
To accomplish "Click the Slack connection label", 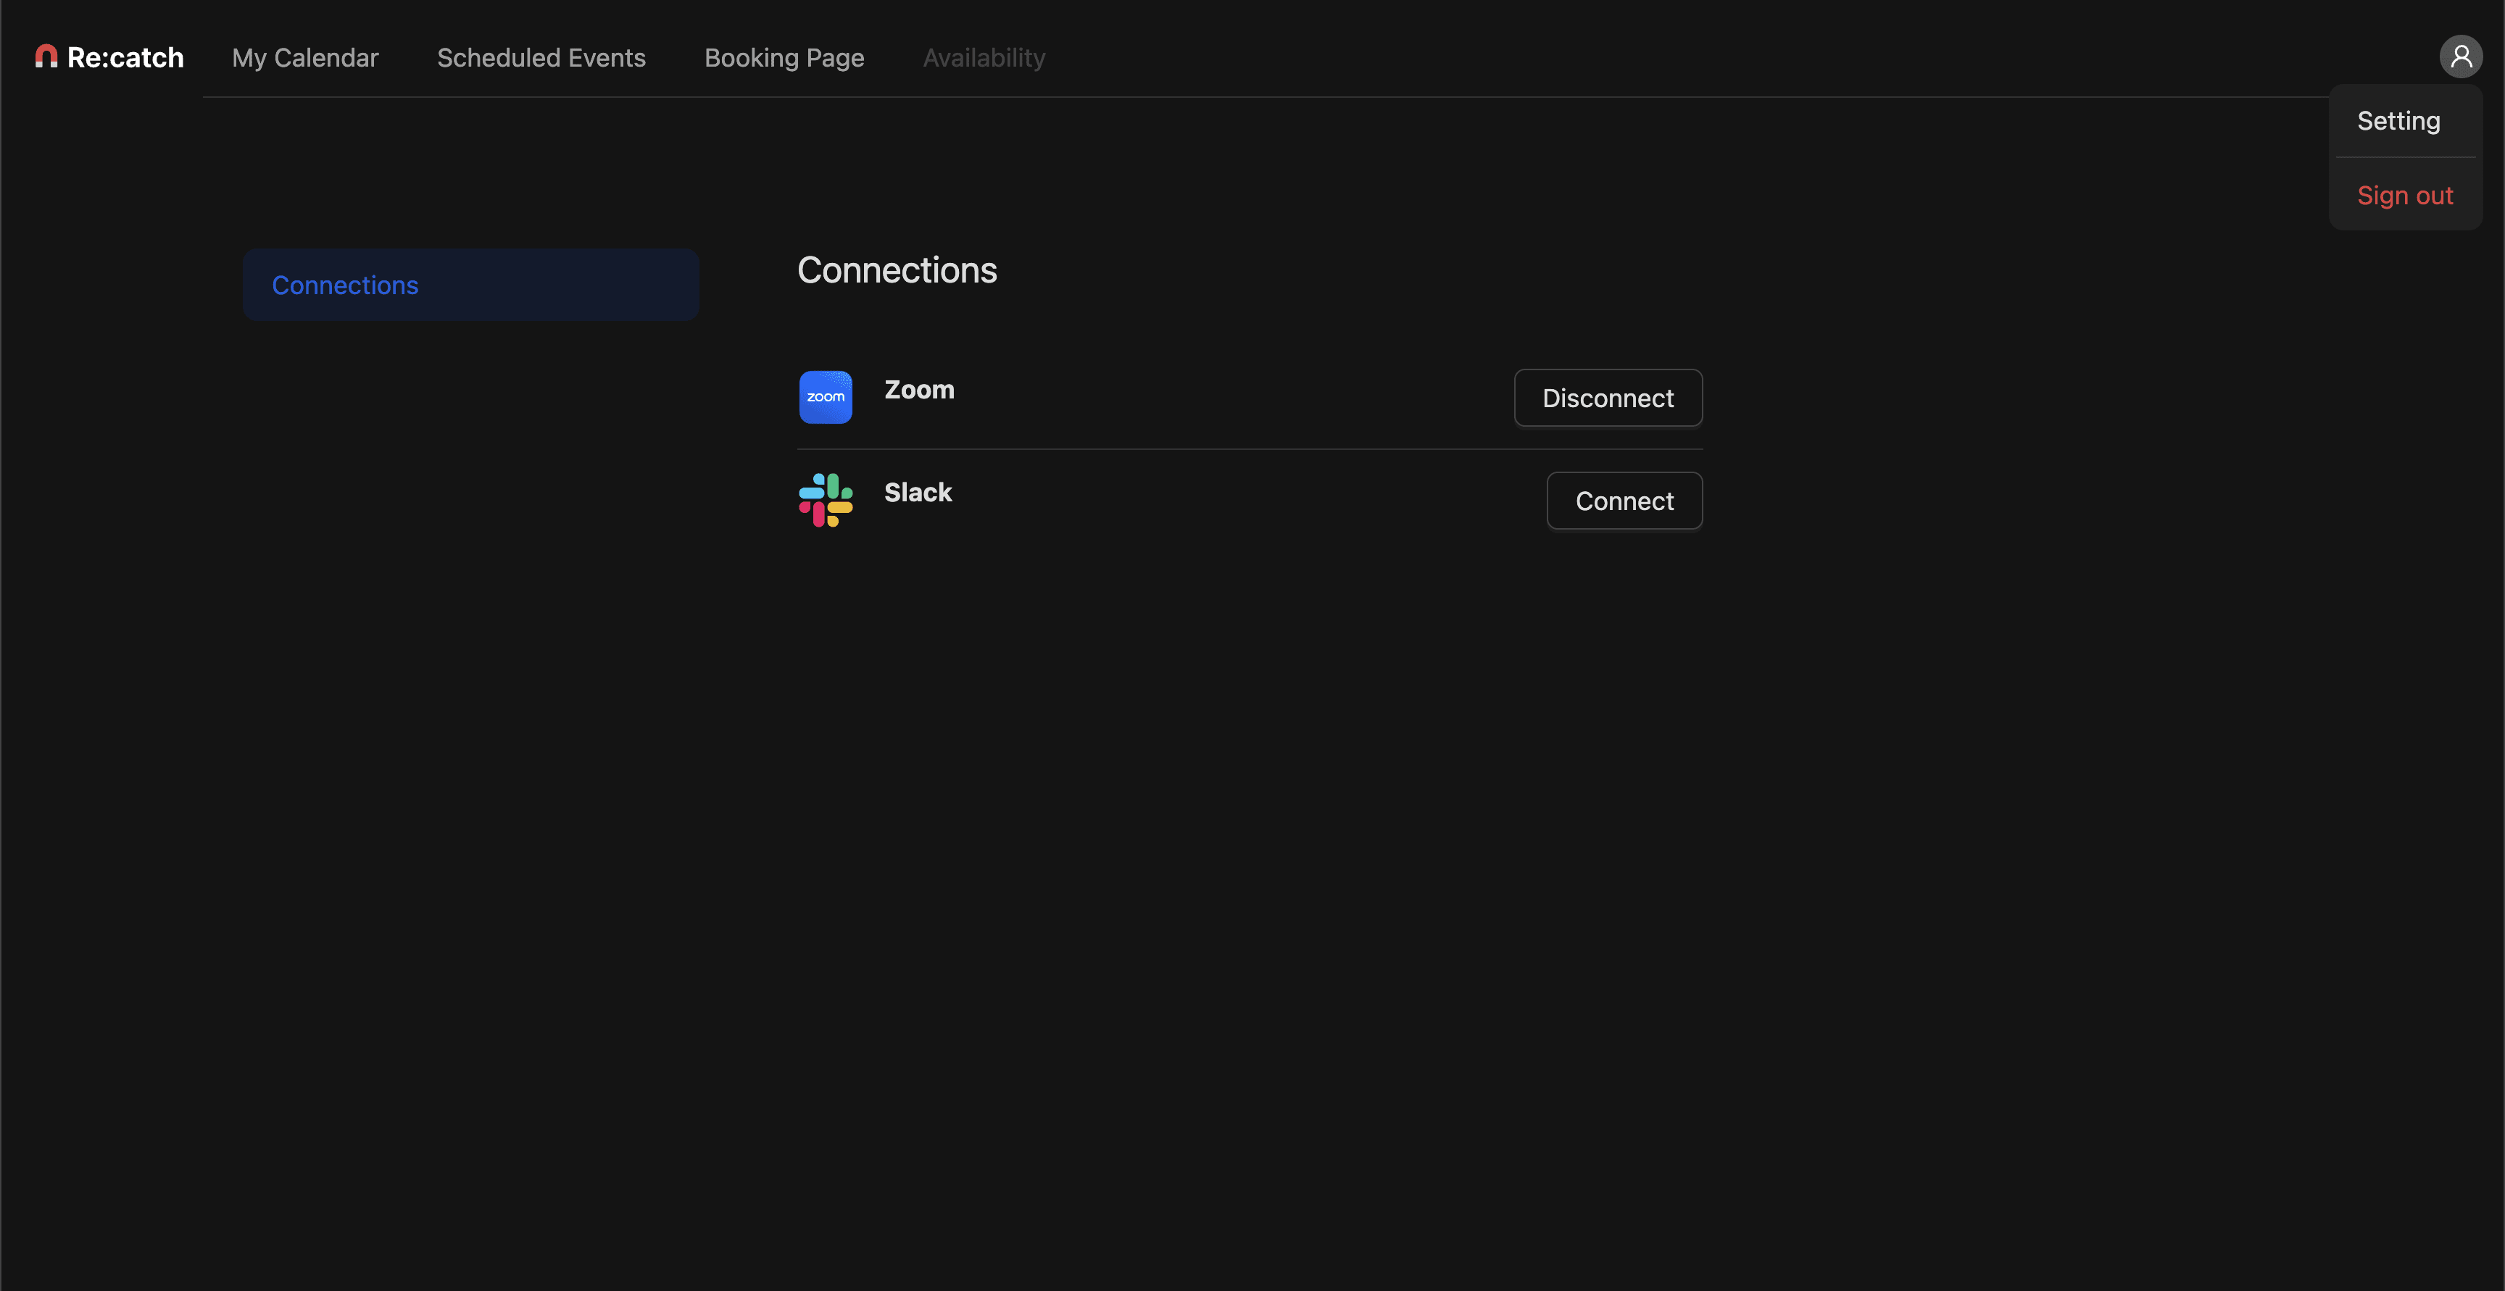I will (917, 493).
